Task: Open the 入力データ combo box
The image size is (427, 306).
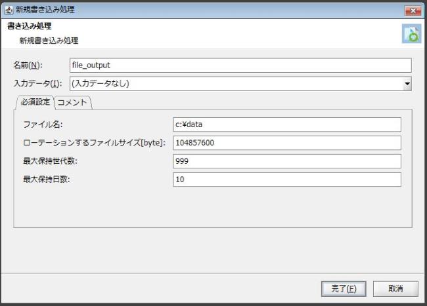Action: tap(235, 84)
